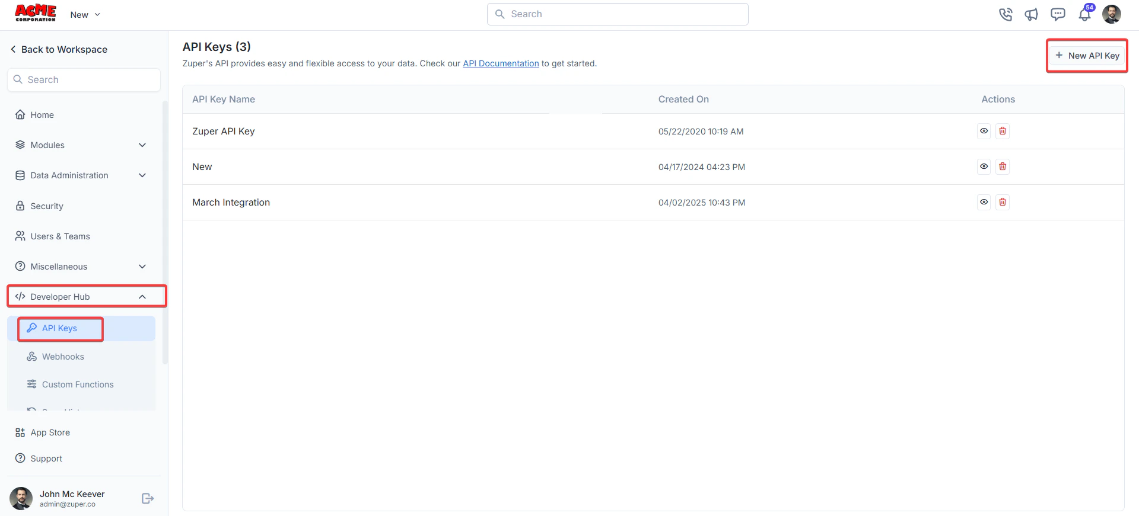Image resolution: width=1139 pixels, height=516 pixels.
Task: Open the user profile avatar in header
Action: (x=1112, y=14)
